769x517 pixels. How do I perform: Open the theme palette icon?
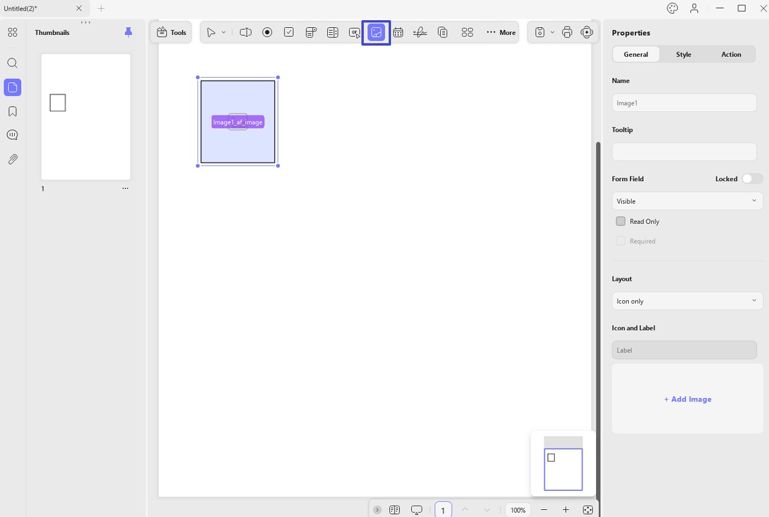coord(672,8)
